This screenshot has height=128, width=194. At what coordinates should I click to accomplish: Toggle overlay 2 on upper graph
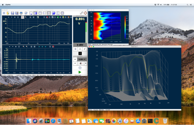pyautogui.click(x=49, y=17)
